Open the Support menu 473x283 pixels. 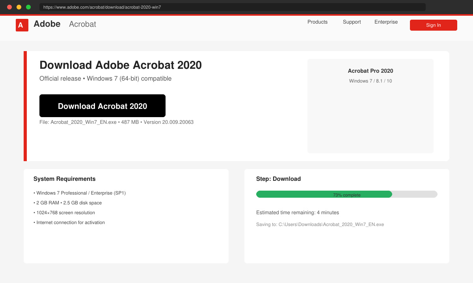point(352,22)
